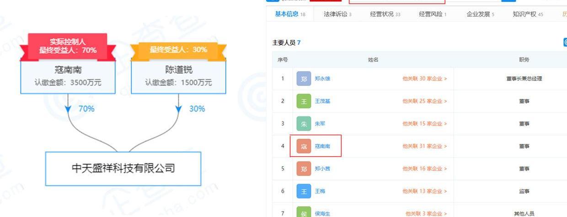The image size is (567, 217).
Task: Expand 朱军's 15 related companies
Action: pos(424,123)
